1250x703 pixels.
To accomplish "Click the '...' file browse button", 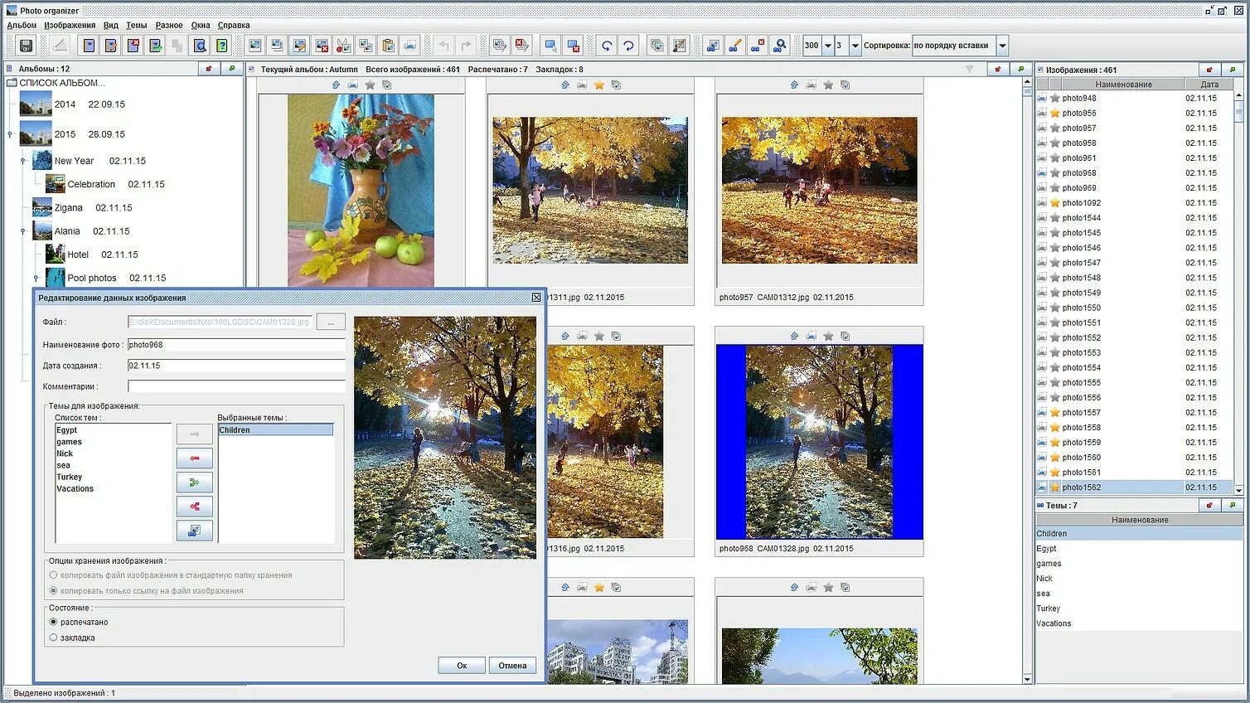I will click(331, 322).
